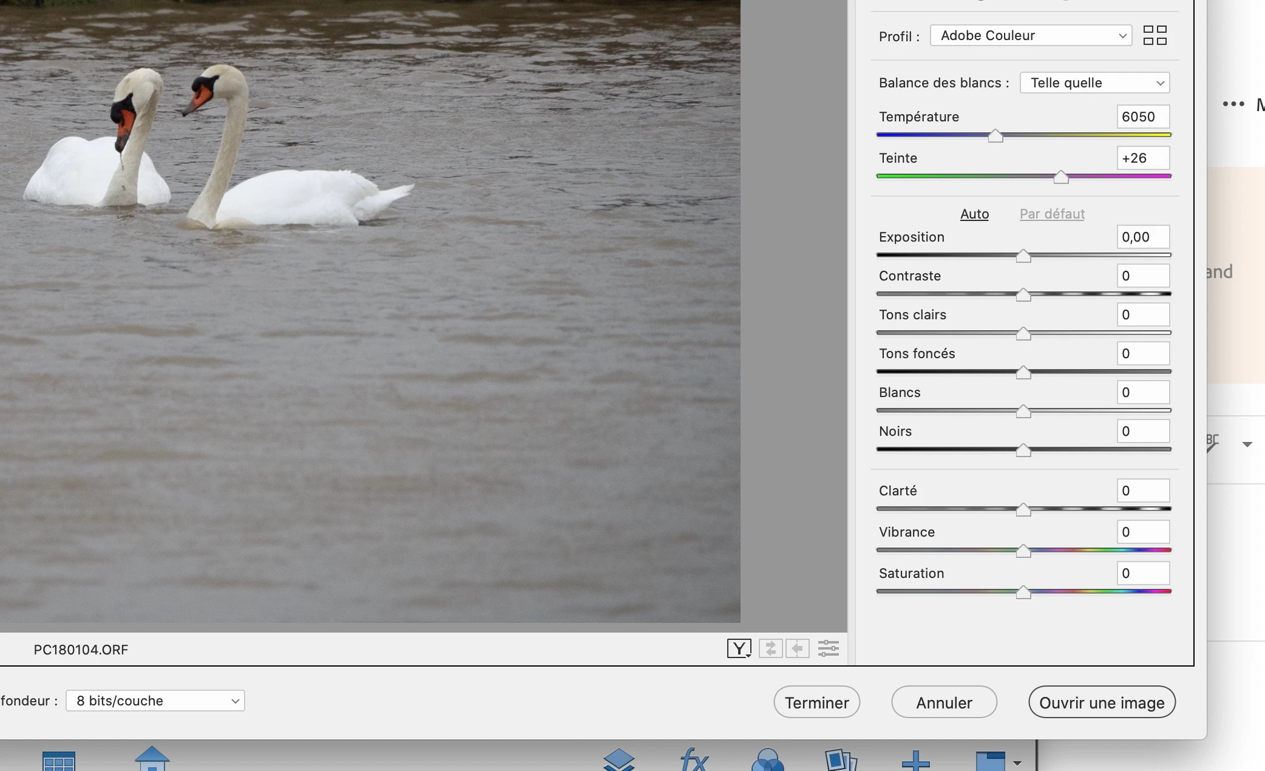Click the copy settings to before arrow icon
1265x771 pixels.
[798, 648]
